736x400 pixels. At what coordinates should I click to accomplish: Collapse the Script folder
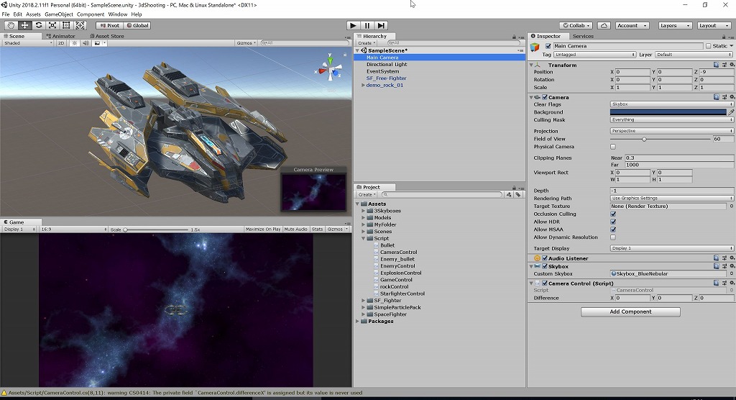(x=363, y=238)
